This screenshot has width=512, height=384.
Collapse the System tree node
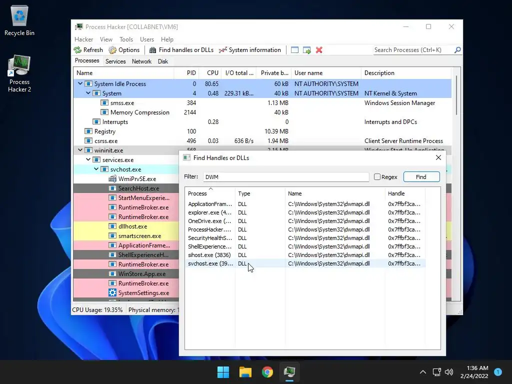(88, 93)
